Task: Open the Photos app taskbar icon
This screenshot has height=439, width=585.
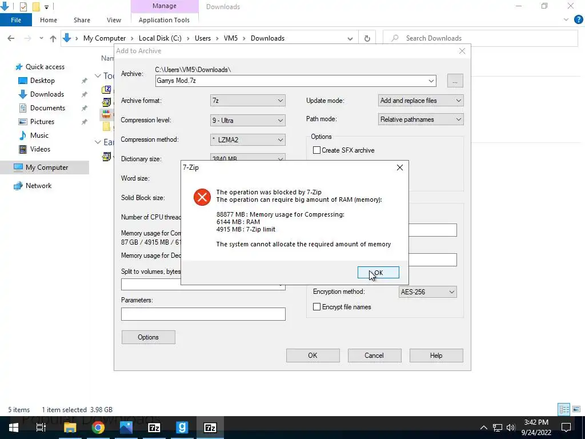Action: click(x=126, y=428)
